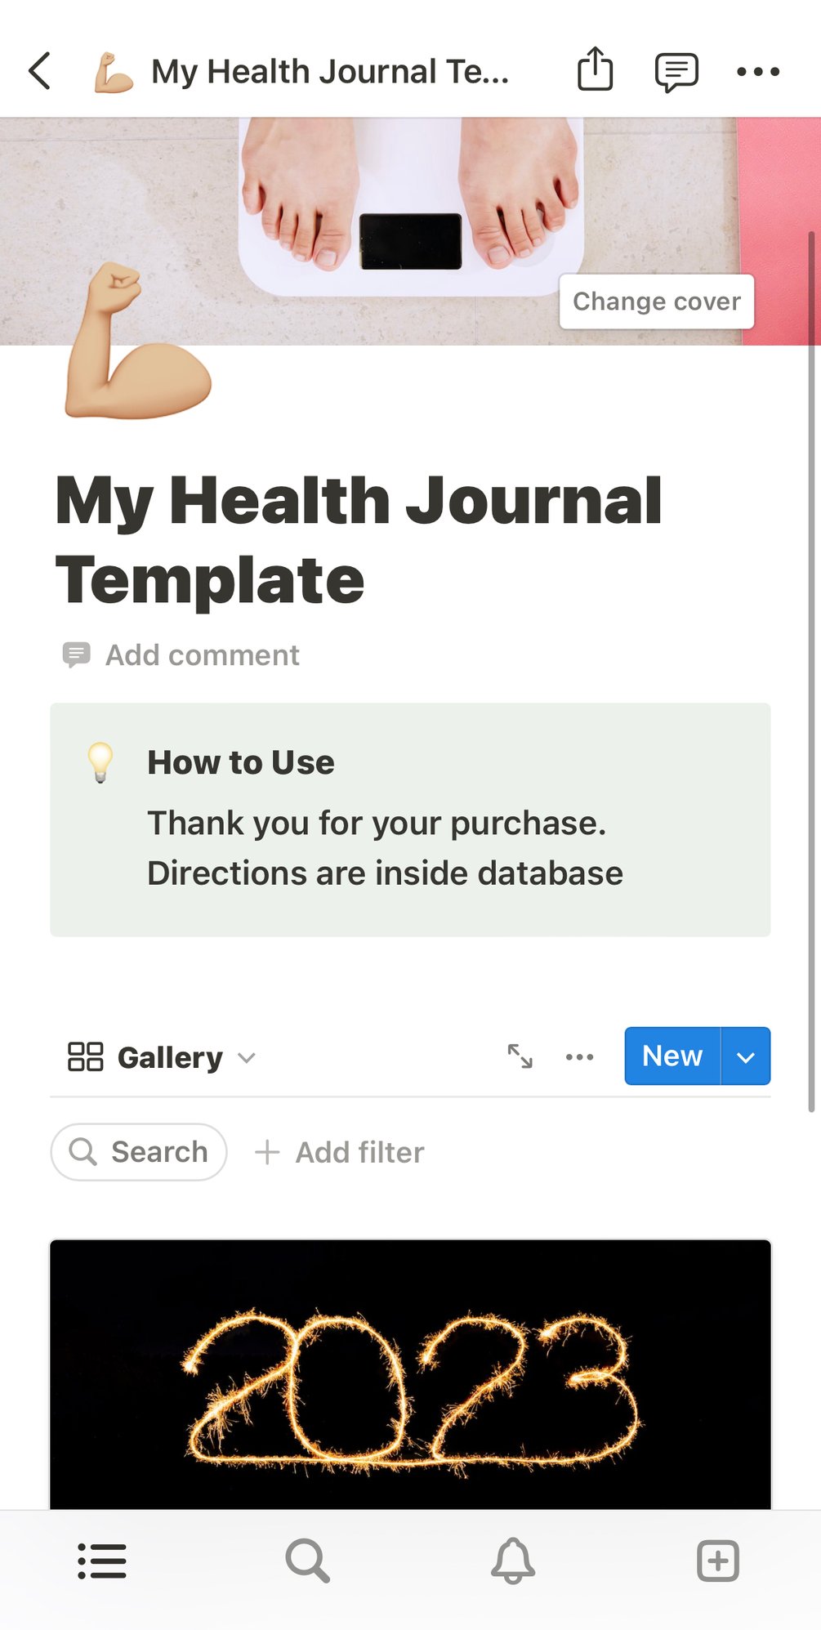
Task: Tap the lightbulb callout icon
Action: [x=100, y=761]
